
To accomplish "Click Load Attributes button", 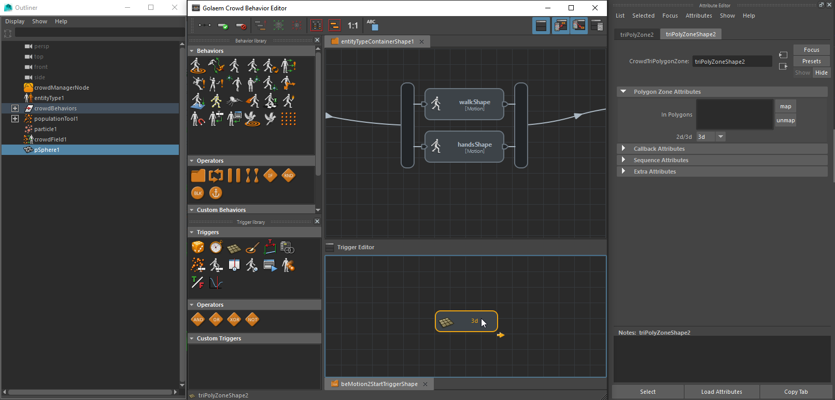I will click(x=721, y=392).
